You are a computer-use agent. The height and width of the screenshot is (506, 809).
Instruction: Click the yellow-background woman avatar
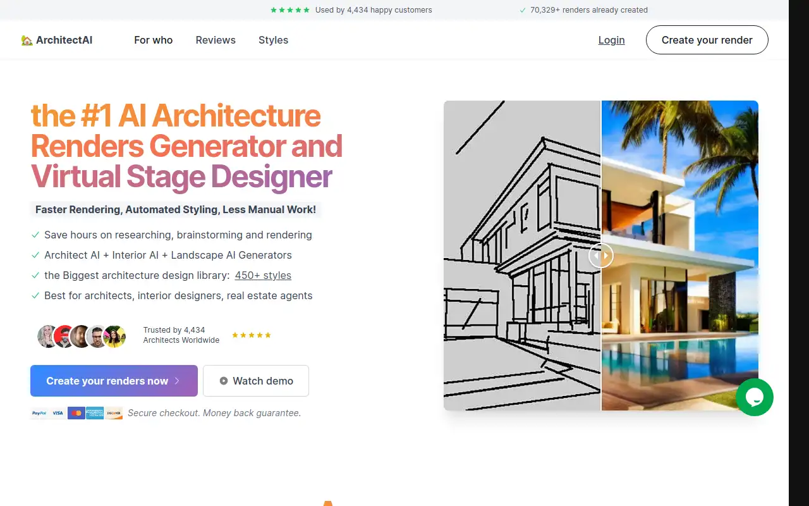pos(115,336)
